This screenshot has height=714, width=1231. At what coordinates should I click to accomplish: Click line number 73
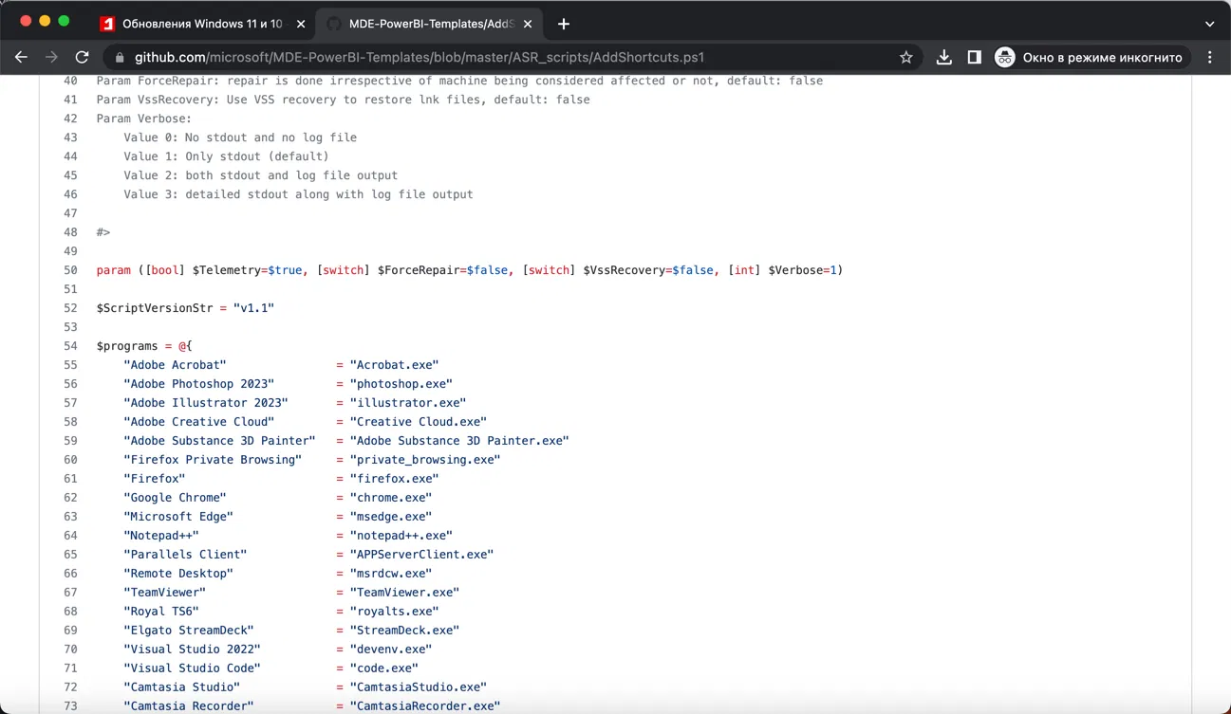70,706
